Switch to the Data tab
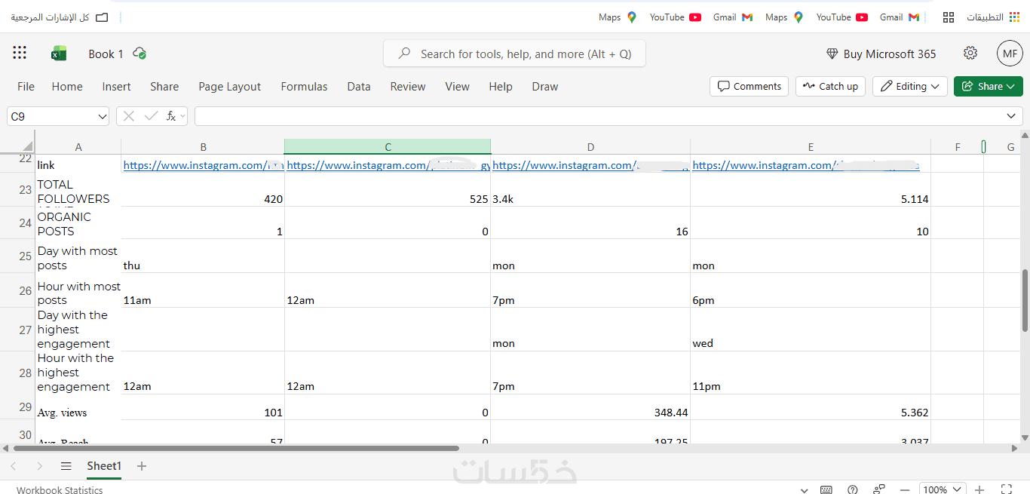Screen dimensions: 1030x494 pos(359,86)
